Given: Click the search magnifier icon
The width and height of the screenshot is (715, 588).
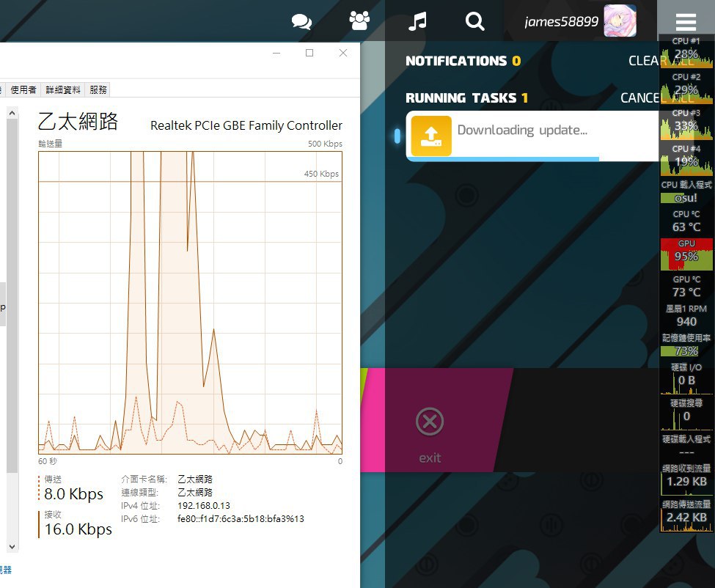Looking at the screenshot, I should (x=474, y=21).
